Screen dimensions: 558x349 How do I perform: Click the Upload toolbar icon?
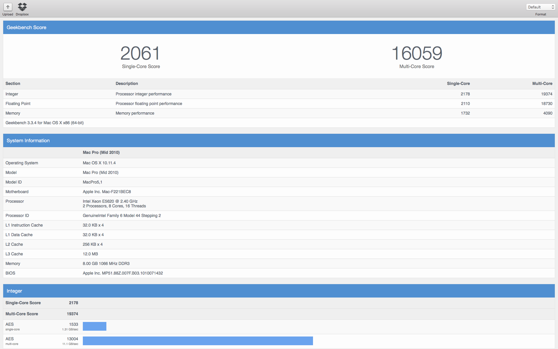click(8, 7)
